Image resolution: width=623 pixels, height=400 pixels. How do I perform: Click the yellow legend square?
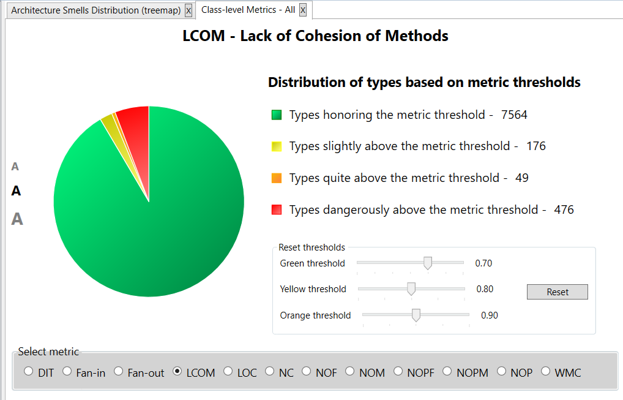277,146
